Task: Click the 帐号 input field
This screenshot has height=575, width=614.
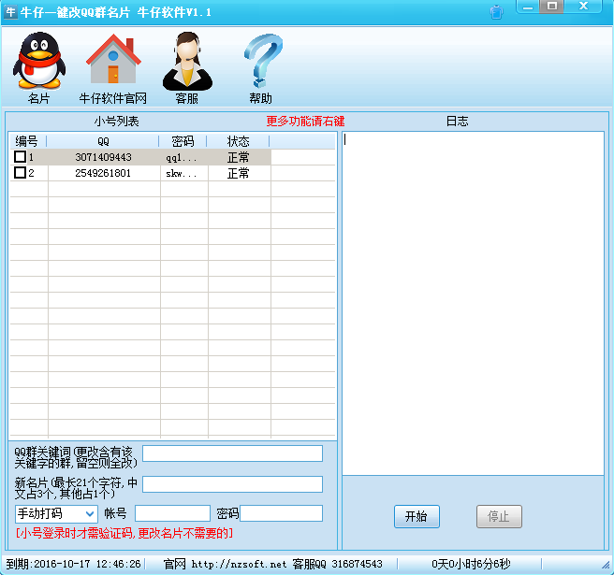Action: 172,513
